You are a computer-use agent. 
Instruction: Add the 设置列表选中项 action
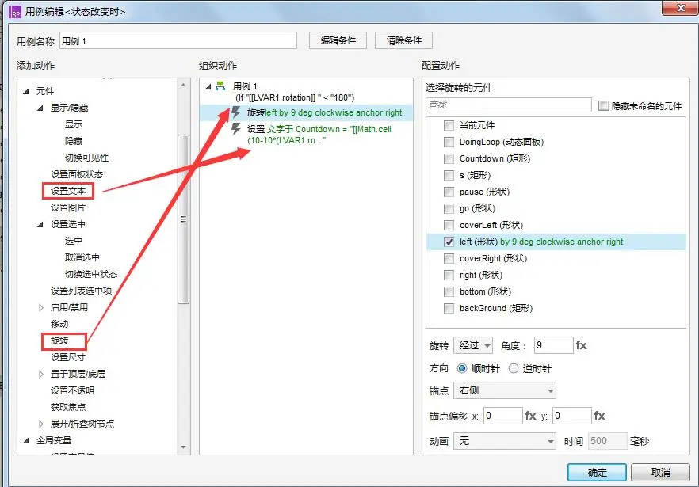[81, 291]
